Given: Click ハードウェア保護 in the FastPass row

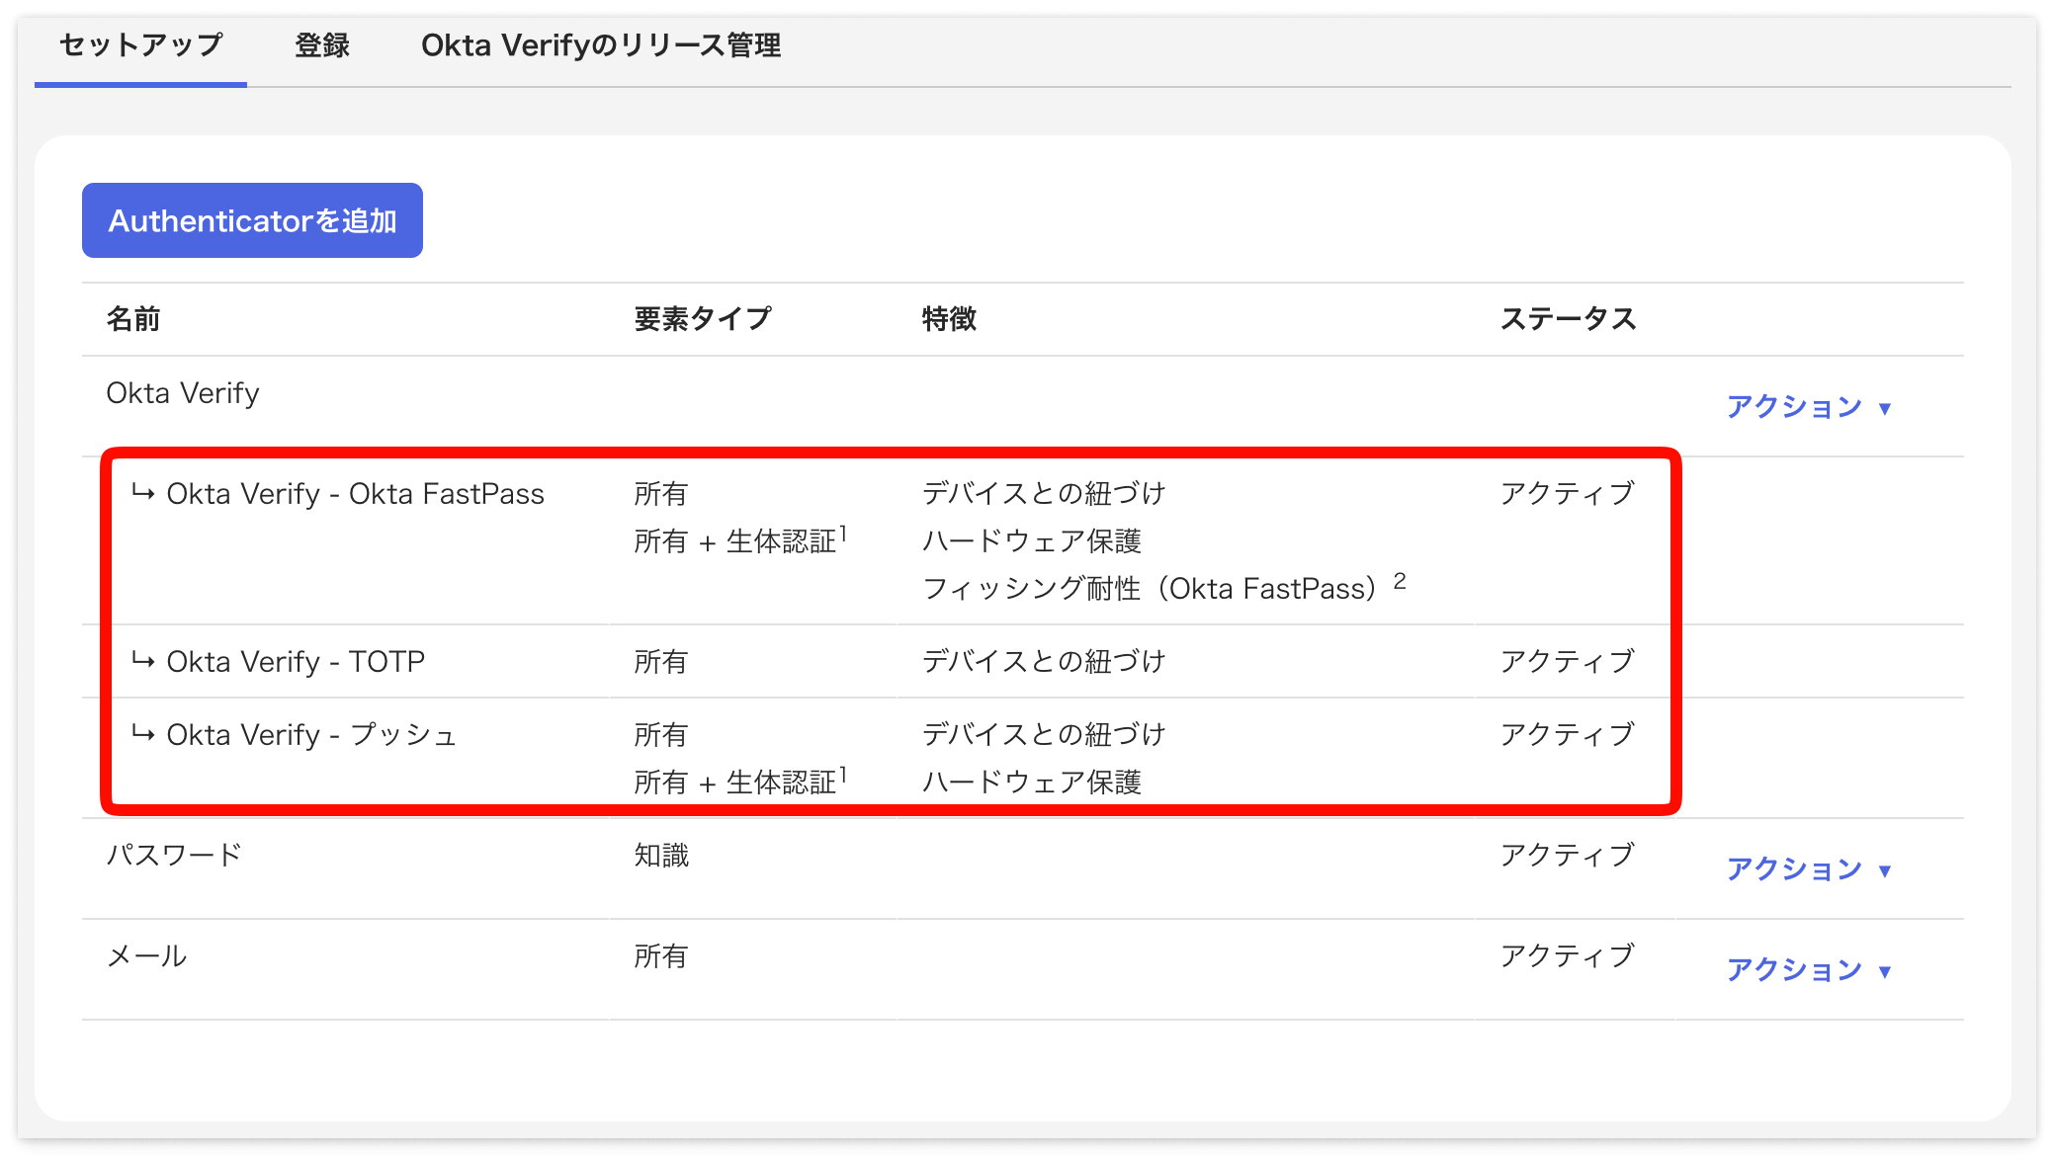Looking at the screenshot, I should (x=1032, y=541).
